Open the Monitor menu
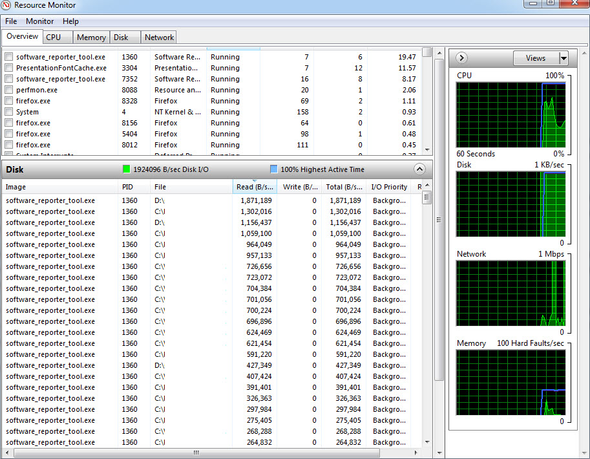The width and height of the screenshot is (590, 459). click(x=39, y=21)
